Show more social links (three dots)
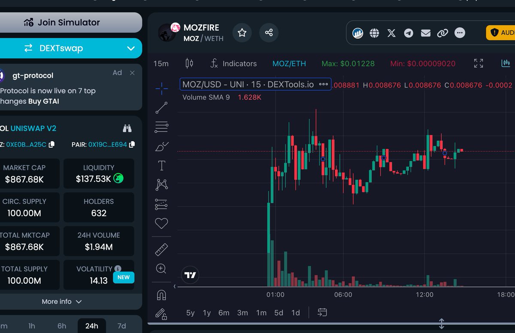The height and width of the screenshot is (333, 515). pyautogui.click(x=460, y=33)
